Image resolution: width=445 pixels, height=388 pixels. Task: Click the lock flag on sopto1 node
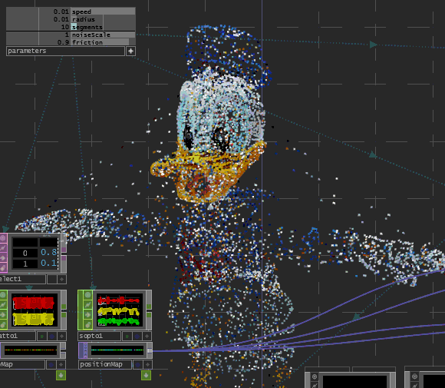pyautogui.click(x=87, y=315)
